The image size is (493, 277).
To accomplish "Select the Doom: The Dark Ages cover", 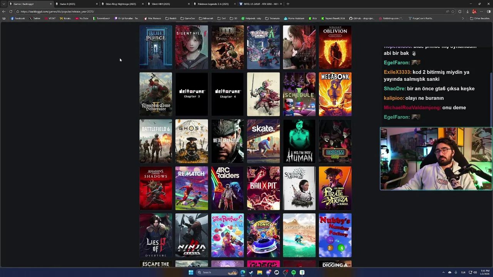I will pyautogui.click(x=227, y=47).
